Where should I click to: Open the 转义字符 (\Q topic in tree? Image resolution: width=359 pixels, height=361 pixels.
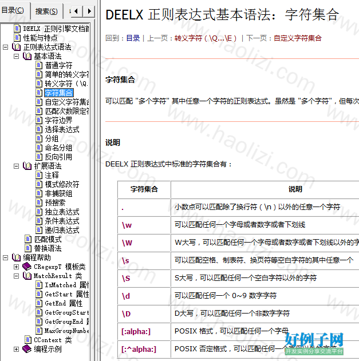[66, 84]
